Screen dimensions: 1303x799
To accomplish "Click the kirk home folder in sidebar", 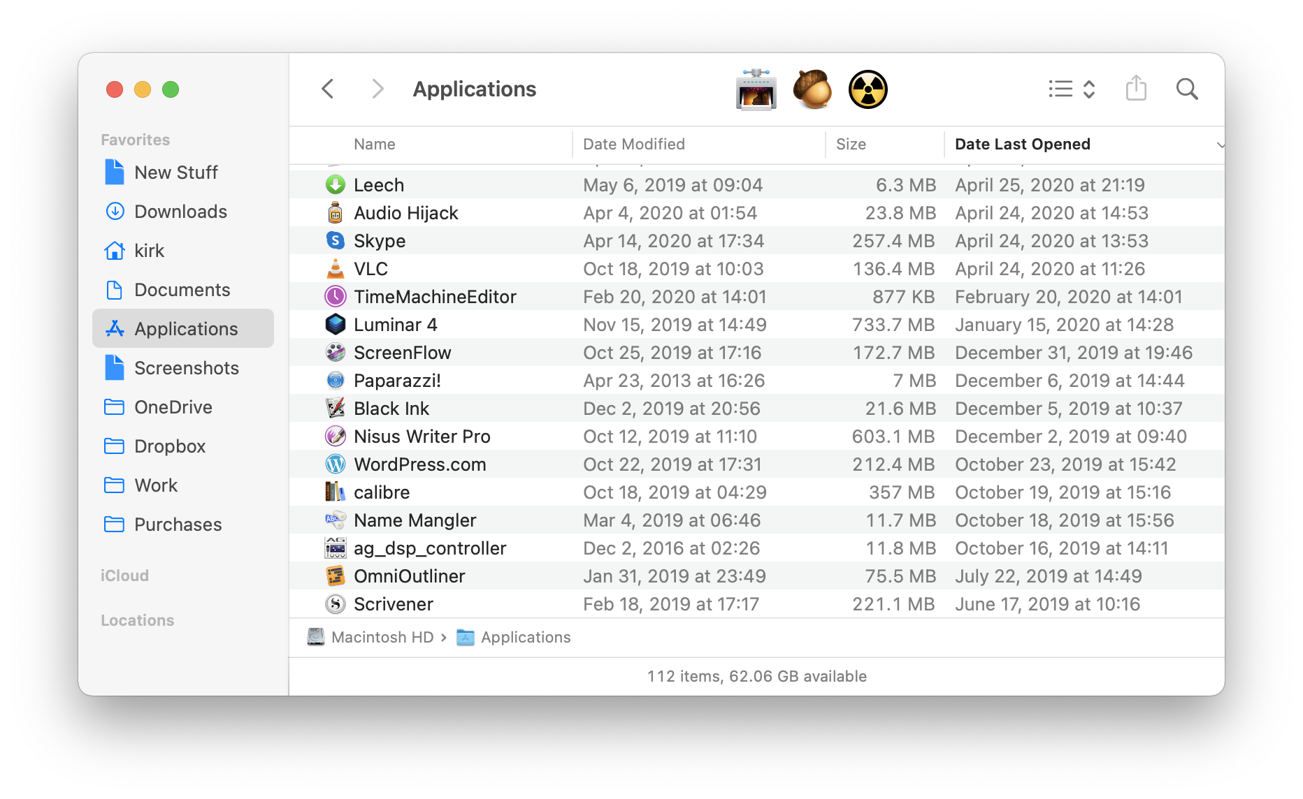I will [149, 250].
